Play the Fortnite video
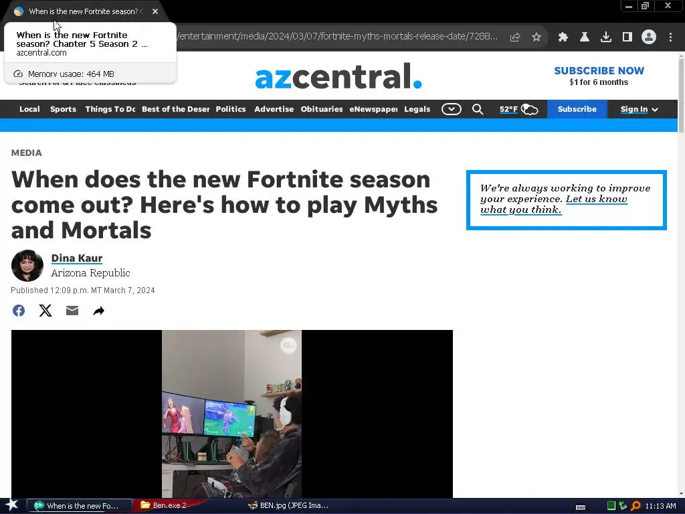This screenshot has height=514, width=685. click(x=231, y=414)
